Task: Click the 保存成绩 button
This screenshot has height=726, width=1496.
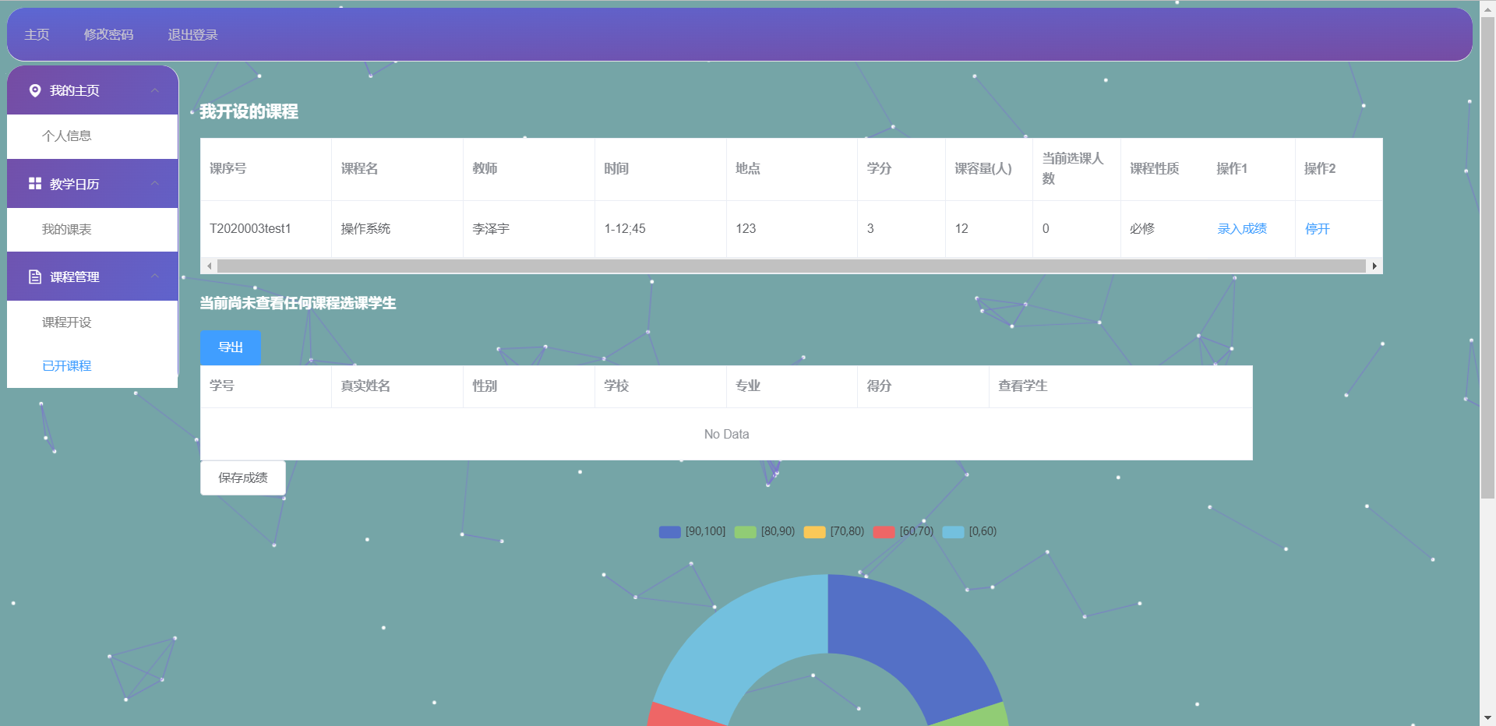Action: pos(243,478)
